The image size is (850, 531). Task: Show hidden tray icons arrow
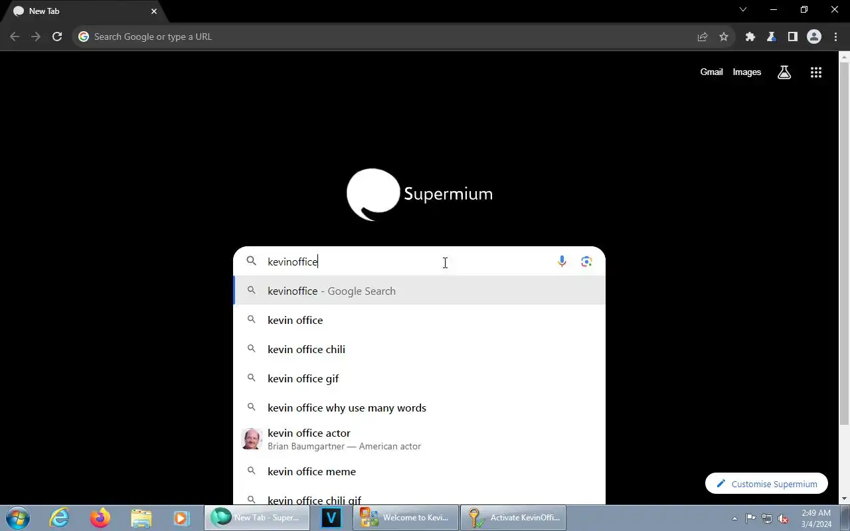(734, 518)
